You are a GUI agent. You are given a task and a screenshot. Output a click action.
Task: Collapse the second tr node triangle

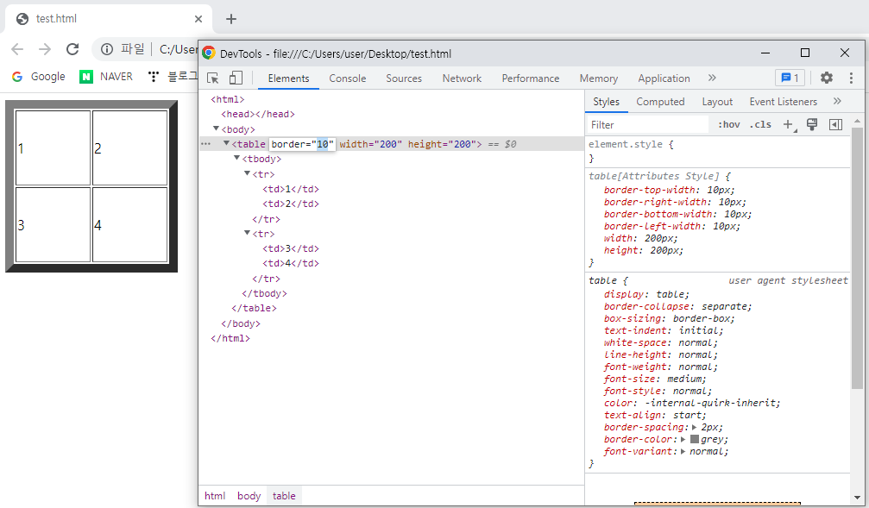(x=247, y=233)
